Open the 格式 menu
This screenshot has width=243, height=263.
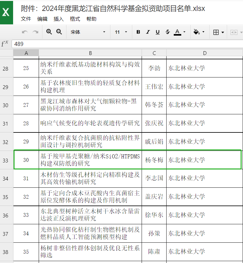[x=75, y=19]
